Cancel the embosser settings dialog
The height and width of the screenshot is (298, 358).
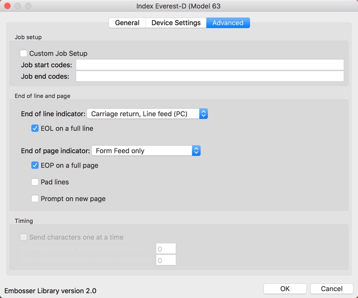pos(331,289)
